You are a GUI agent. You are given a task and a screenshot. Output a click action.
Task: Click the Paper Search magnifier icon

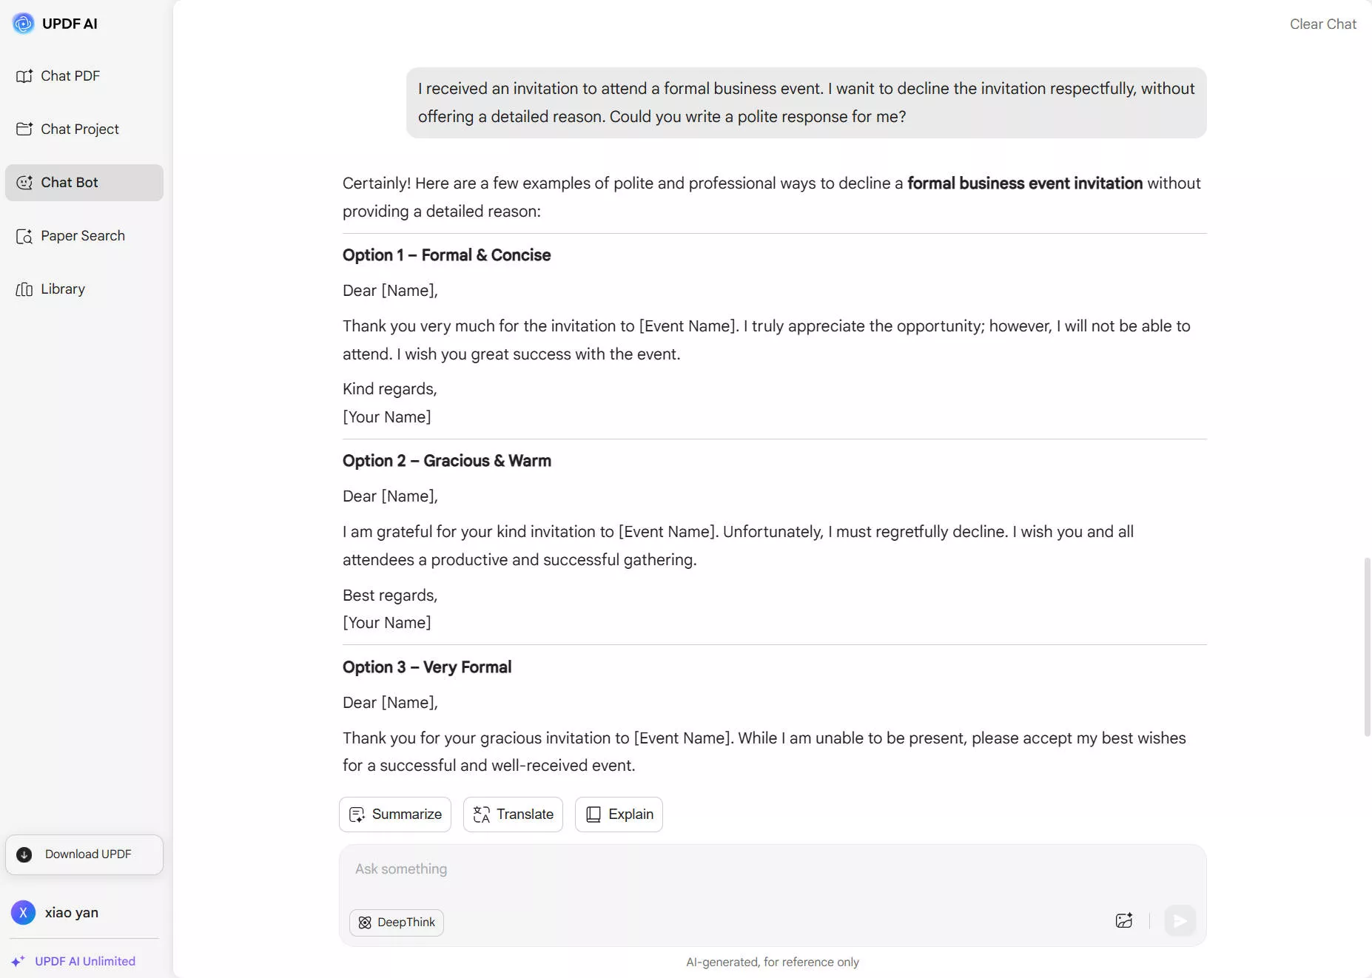tap(24, 236)
